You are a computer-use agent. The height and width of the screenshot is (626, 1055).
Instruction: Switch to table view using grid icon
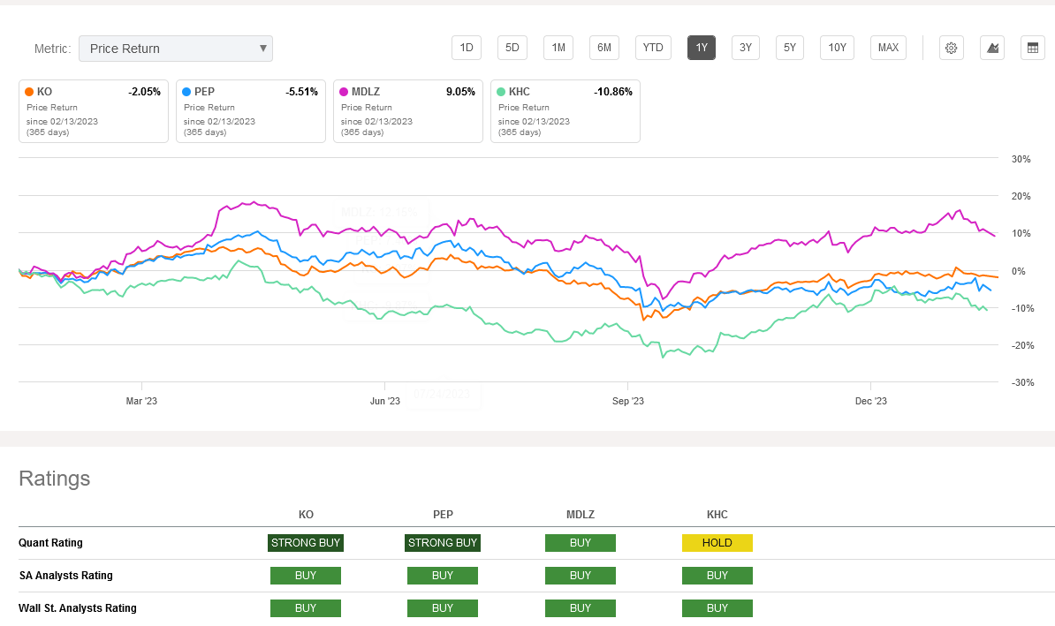(1032, 48)
